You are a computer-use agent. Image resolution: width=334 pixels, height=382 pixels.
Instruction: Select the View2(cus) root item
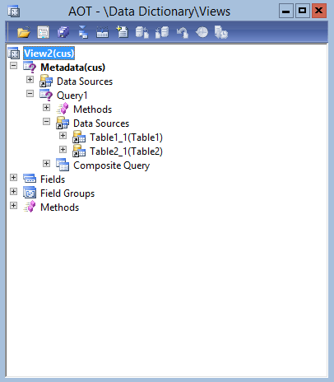tap(49, 54)
